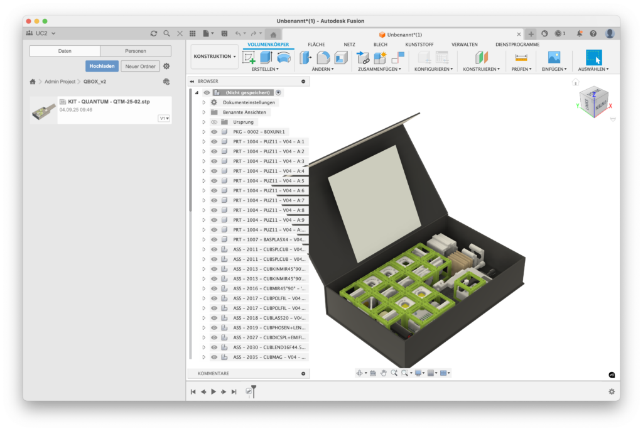Click the Hochladen button
This screenshot has width=643, height=431.
[102, 66]
